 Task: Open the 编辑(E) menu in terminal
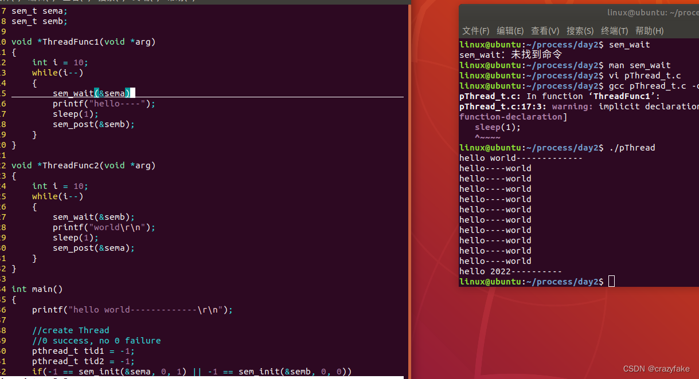(x=510, y=31)
